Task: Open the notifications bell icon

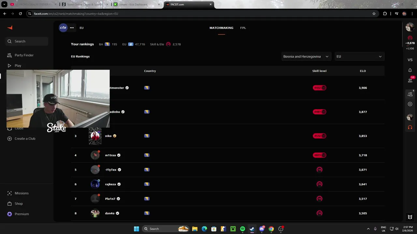Action: [x=410, y=70]
